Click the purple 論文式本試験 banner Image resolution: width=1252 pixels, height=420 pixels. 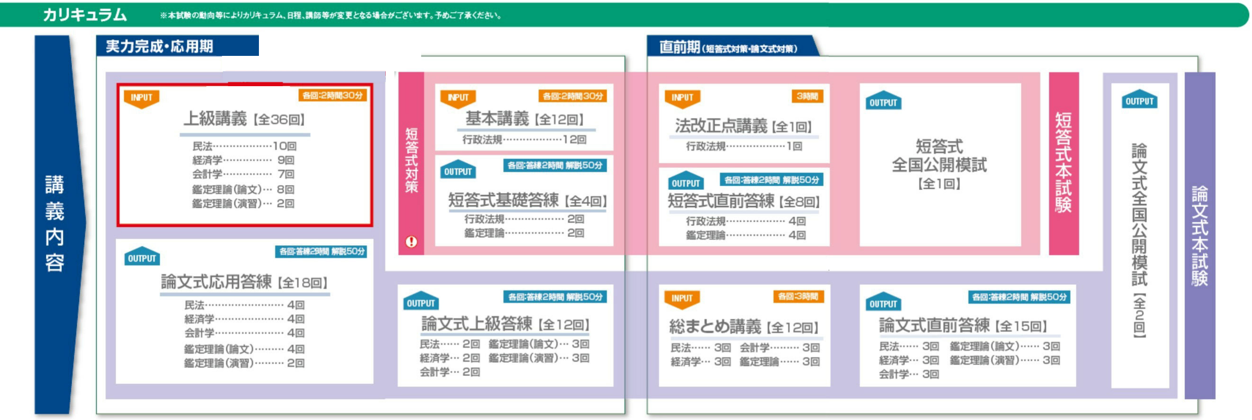[1199, 236]
